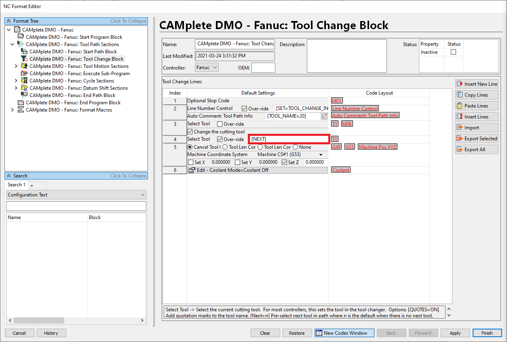This screenshot has height=342, width=507.
Task: Click the Machine Pos XYZ code tag
Action: tap(378, 147)
